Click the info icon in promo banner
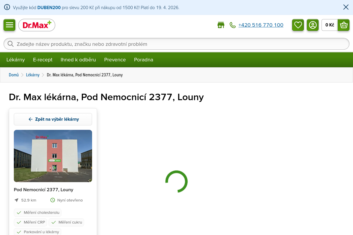Image resolution: width=353 pixels, height=235 pixels. click(7, 7)
